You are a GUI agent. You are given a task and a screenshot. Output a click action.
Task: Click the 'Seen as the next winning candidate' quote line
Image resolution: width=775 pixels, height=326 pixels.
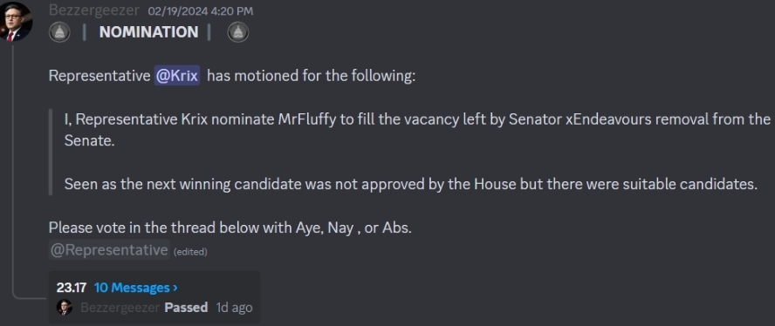click(411, 184)
